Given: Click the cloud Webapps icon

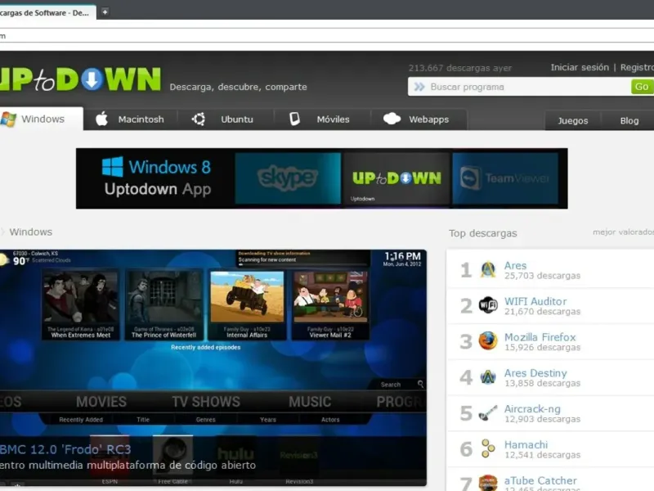Looking at the screenshot, I should tap(392, 119).
